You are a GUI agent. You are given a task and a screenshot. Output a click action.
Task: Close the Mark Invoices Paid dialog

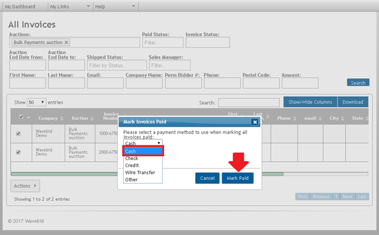254,122
